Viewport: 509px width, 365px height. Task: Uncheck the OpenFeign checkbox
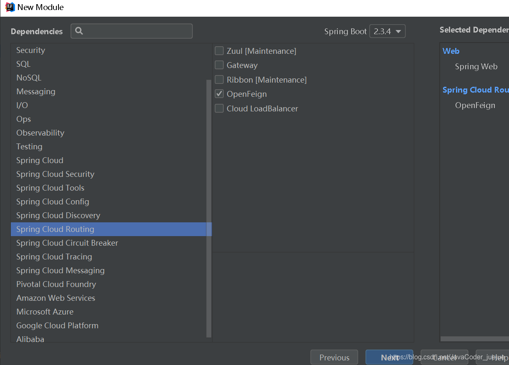(219, 94)
